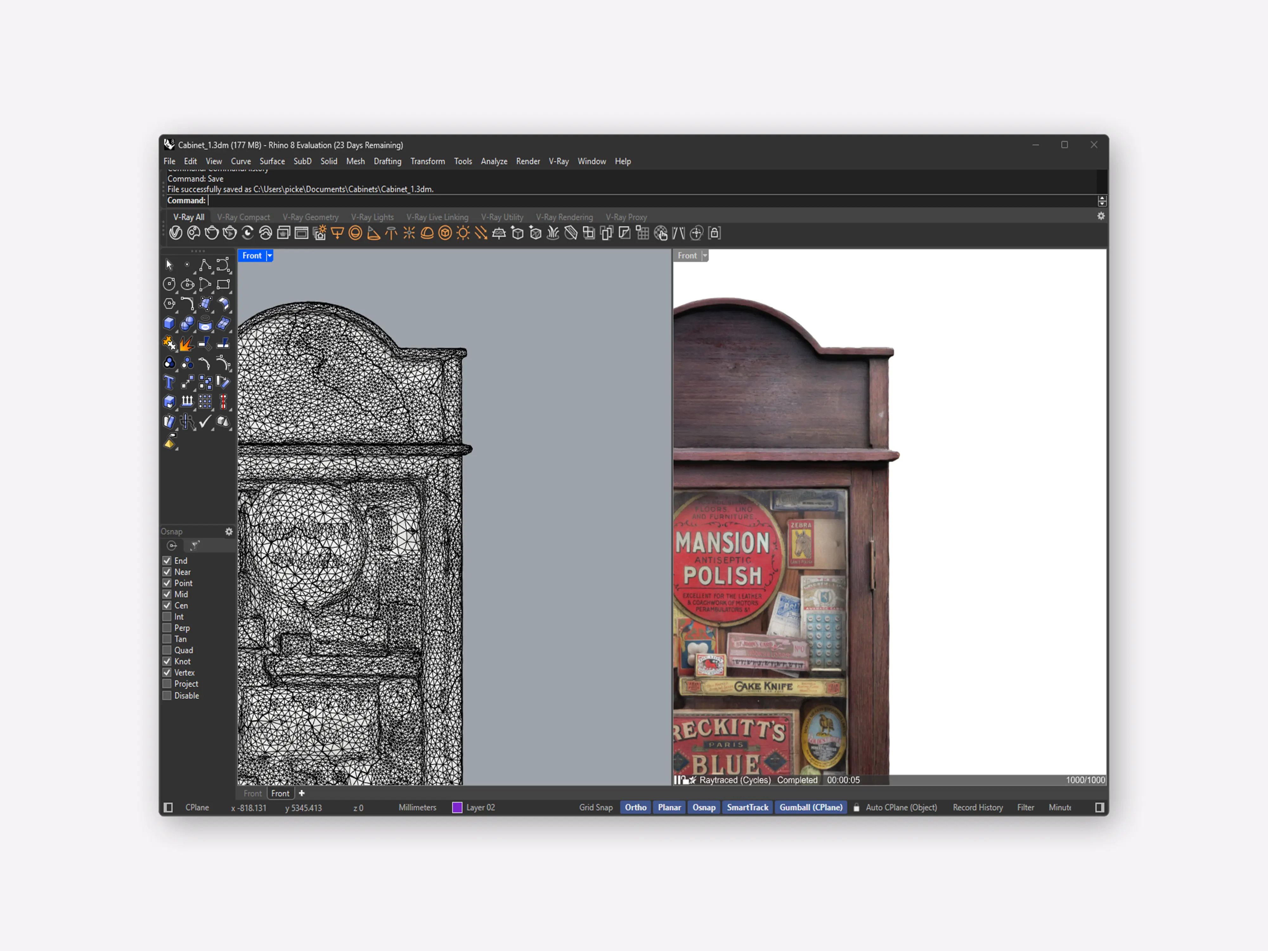Viewport: 1268px width, 951px height.
Task: Select the Explode tool icon
Action: click(187, 343)
